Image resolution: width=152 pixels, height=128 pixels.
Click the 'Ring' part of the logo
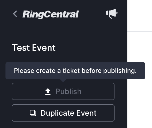(x=33, y=15)
